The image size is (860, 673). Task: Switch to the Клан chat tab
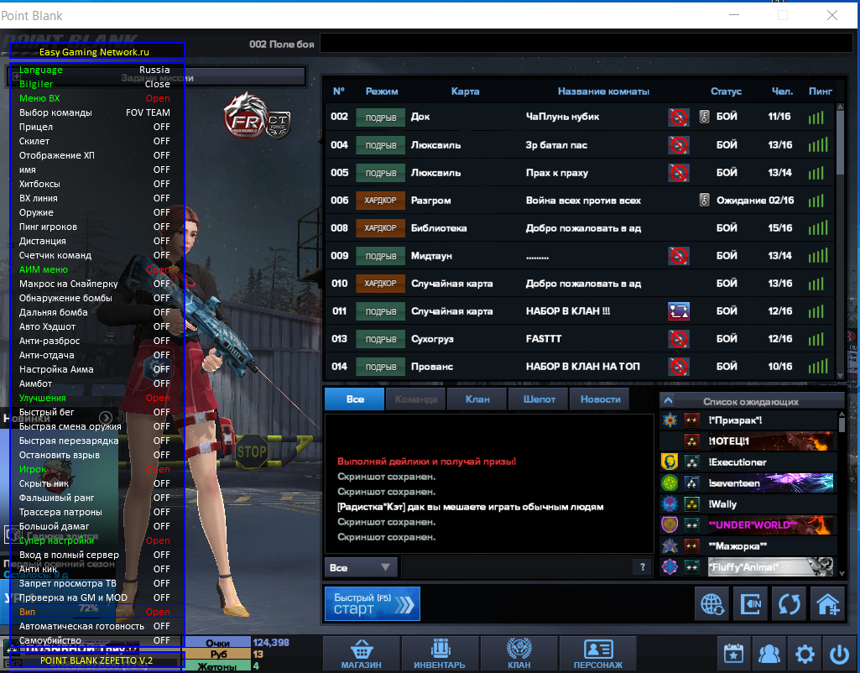[477, 399]
